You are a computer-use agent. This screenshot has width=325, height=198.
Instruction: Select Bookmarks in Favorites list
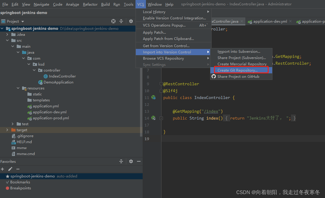(x=20, y=182)
